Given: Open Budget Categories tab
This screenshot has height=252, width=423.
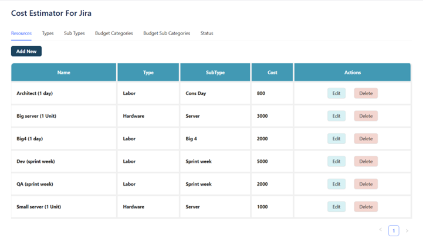Looking at the screenshot, I should click(114, 33).
